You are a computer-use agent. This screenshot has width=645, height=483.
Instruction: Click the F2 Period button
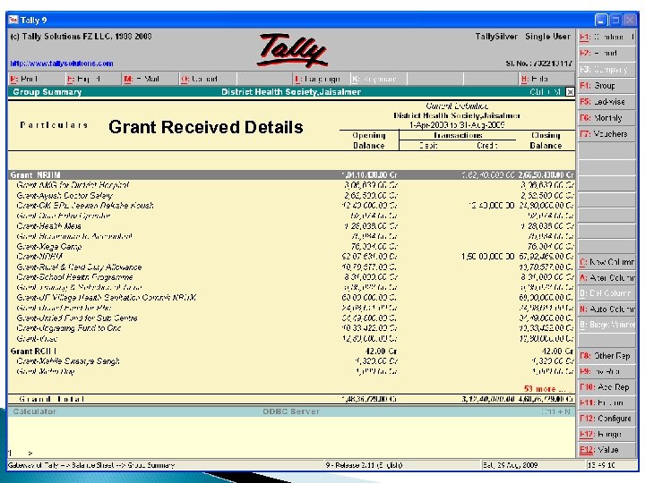coord(606,53)
